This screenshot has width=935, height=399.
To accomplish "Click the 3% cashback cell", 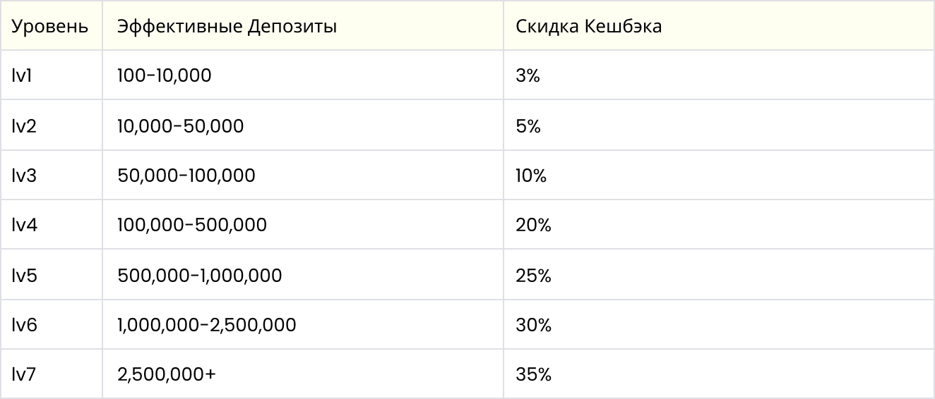I will (719, 75).
